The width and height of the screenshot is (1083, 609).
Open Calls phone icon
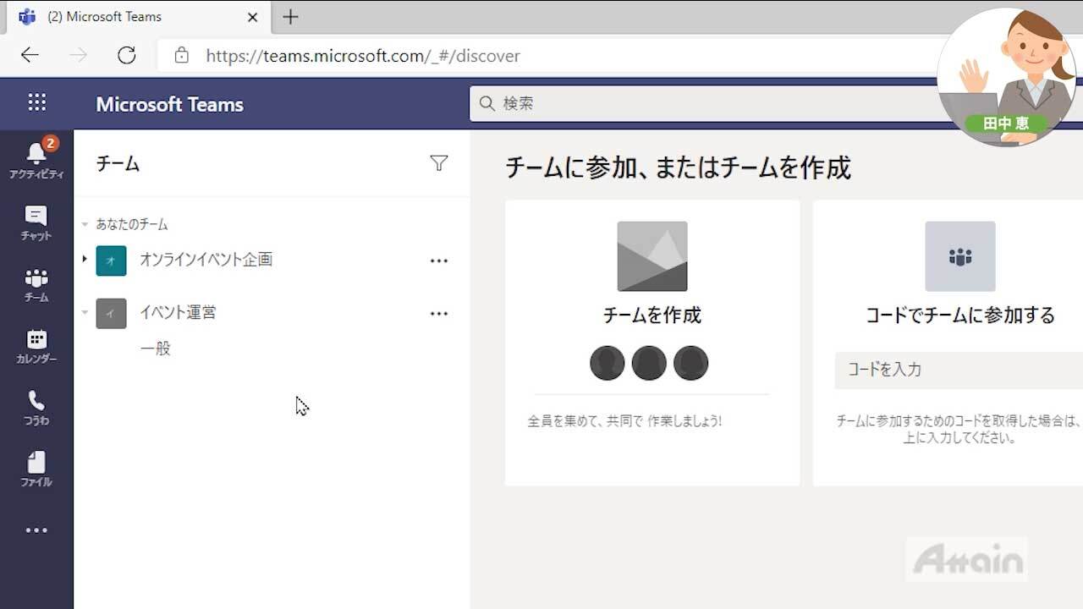click(x=36, y=407)
